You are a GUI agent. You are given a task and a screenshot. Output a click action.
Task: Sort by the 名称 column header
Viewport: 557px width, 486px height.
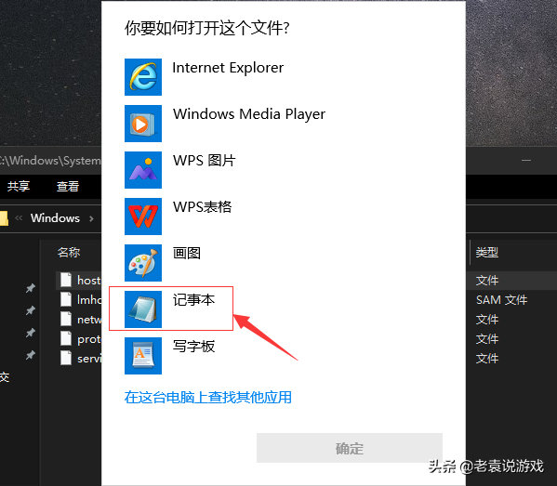click(69, 253)
